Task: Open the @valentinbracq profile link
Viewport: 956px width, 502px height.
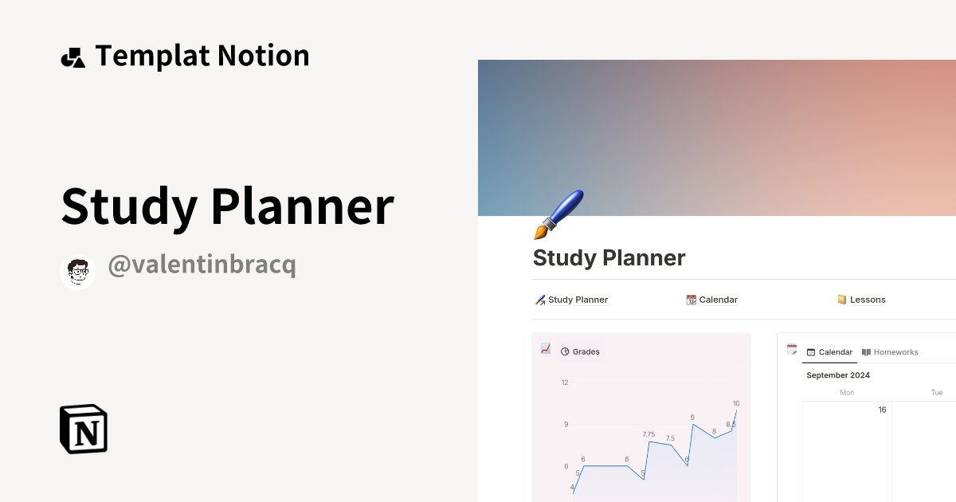Action: (201, 265)
